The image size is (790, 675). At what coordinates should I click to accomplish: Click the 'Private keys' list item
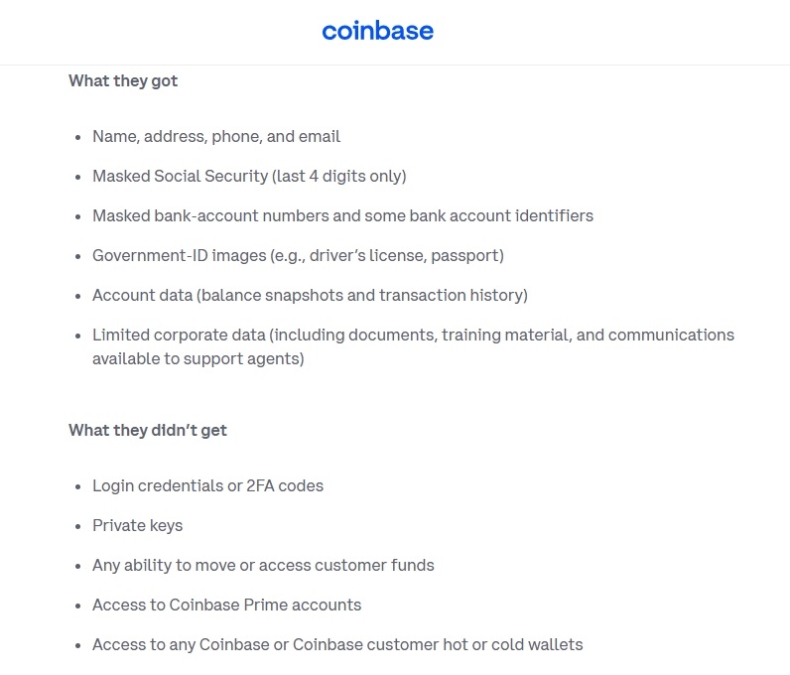click(x=137, y=526)
